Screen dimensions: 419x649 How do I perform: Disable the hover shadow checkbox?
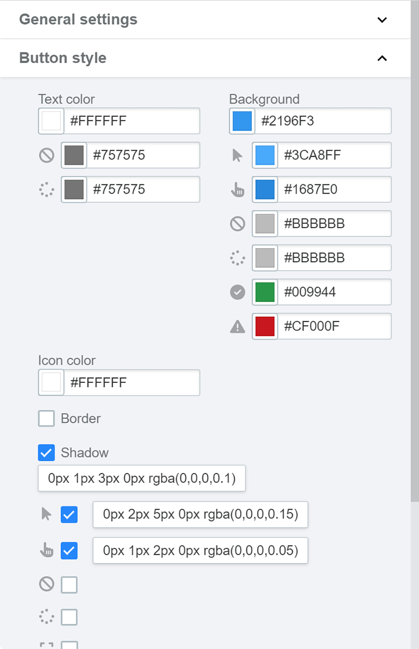coord(69,515)
